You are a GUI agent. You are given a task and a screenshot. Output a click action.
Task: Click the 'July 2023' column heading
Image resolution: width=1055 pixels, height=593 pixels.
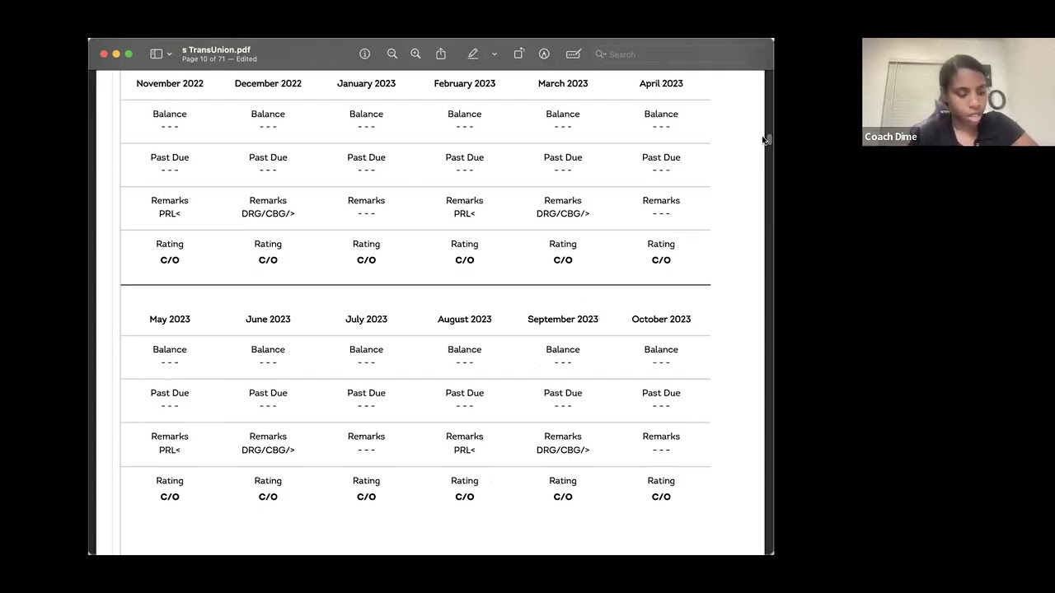click(x=366, y=319)
